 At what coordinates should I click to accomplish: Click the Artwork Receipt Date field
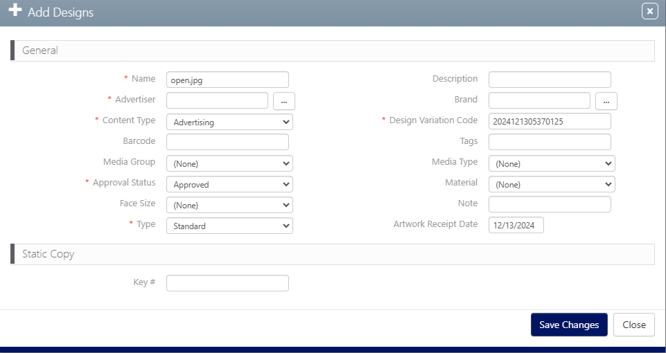coord(516,226)
